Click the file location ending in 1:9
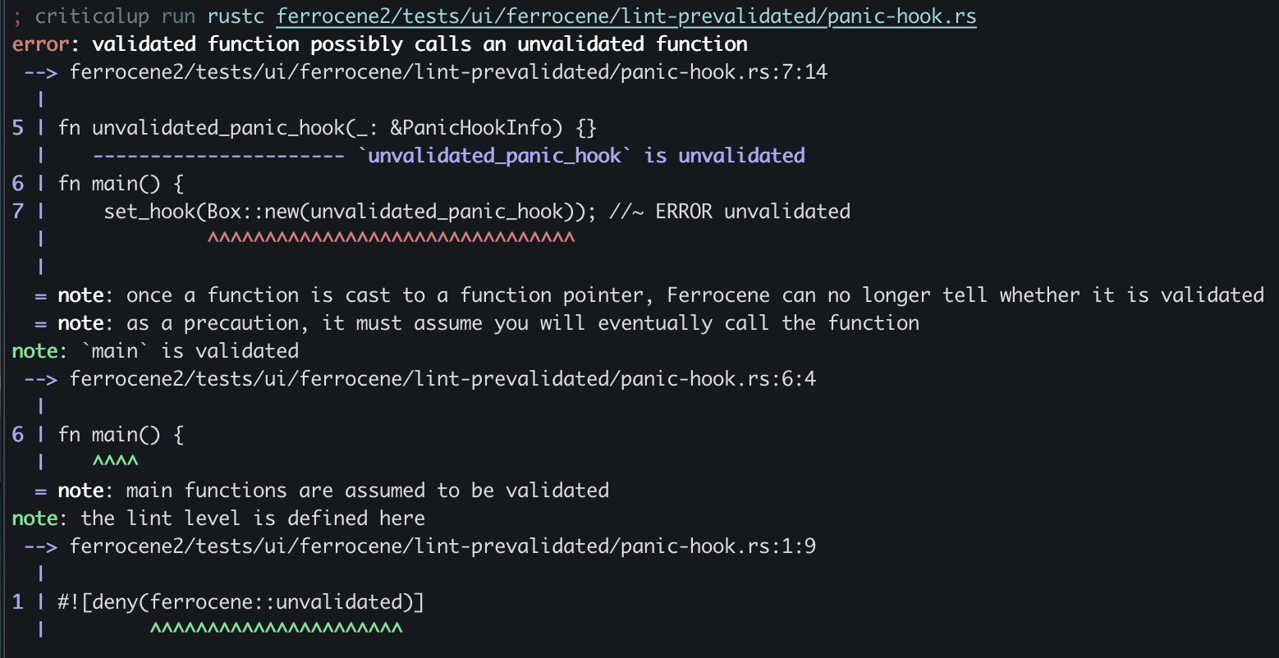Viewport: 1279px width, 658px height. (442, 546)
